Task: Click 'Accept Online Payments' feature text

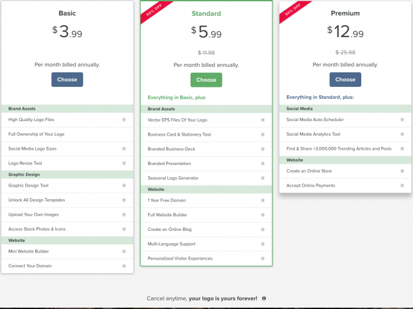Action: (x=311, y=186)
